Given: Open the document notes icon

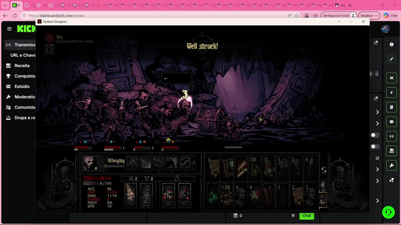Looking at the screenshot, I should click(392, 107).
